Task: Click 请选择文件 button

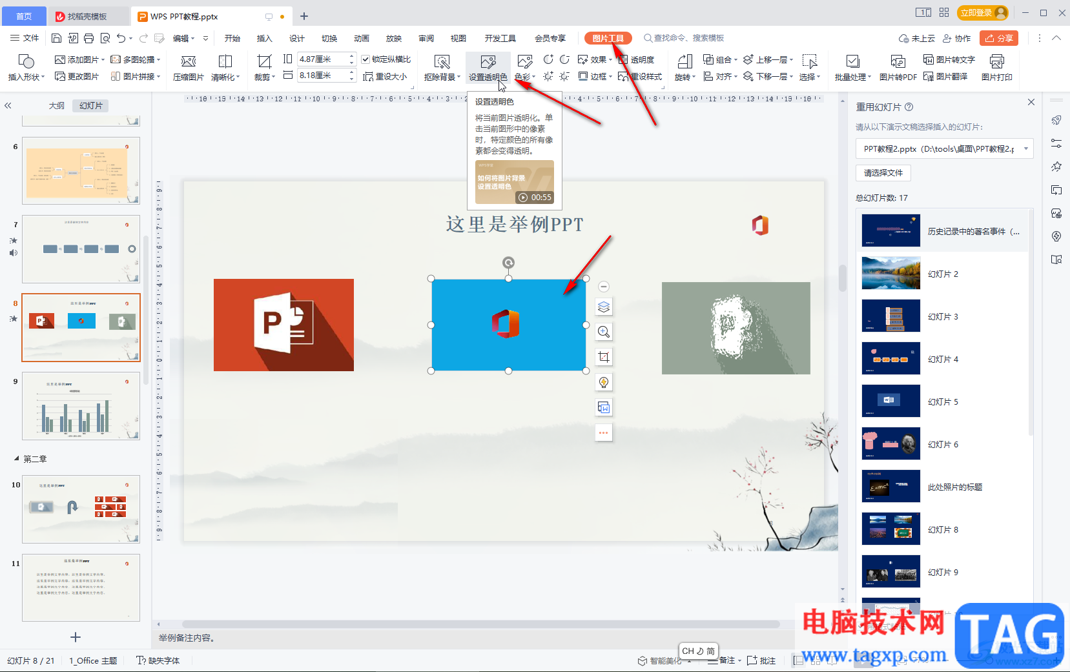Action: tap(883, 172)
